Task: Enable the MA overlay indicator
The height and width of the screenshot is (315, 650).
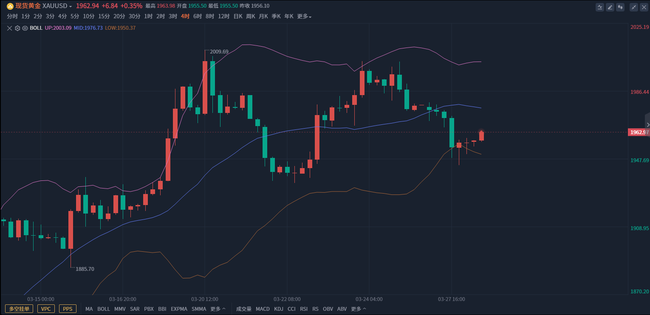Action: 89,309
